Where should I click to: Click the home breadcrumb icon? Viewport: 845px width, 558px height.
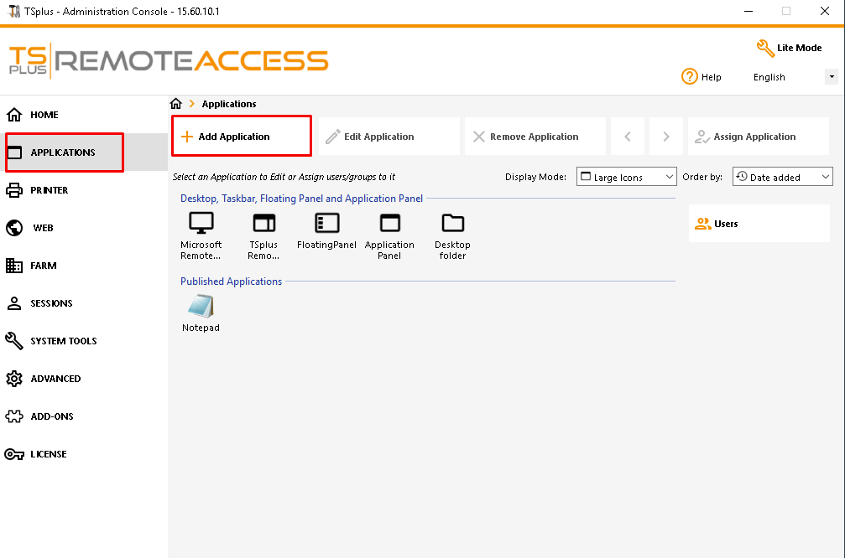tap(176, 104)
